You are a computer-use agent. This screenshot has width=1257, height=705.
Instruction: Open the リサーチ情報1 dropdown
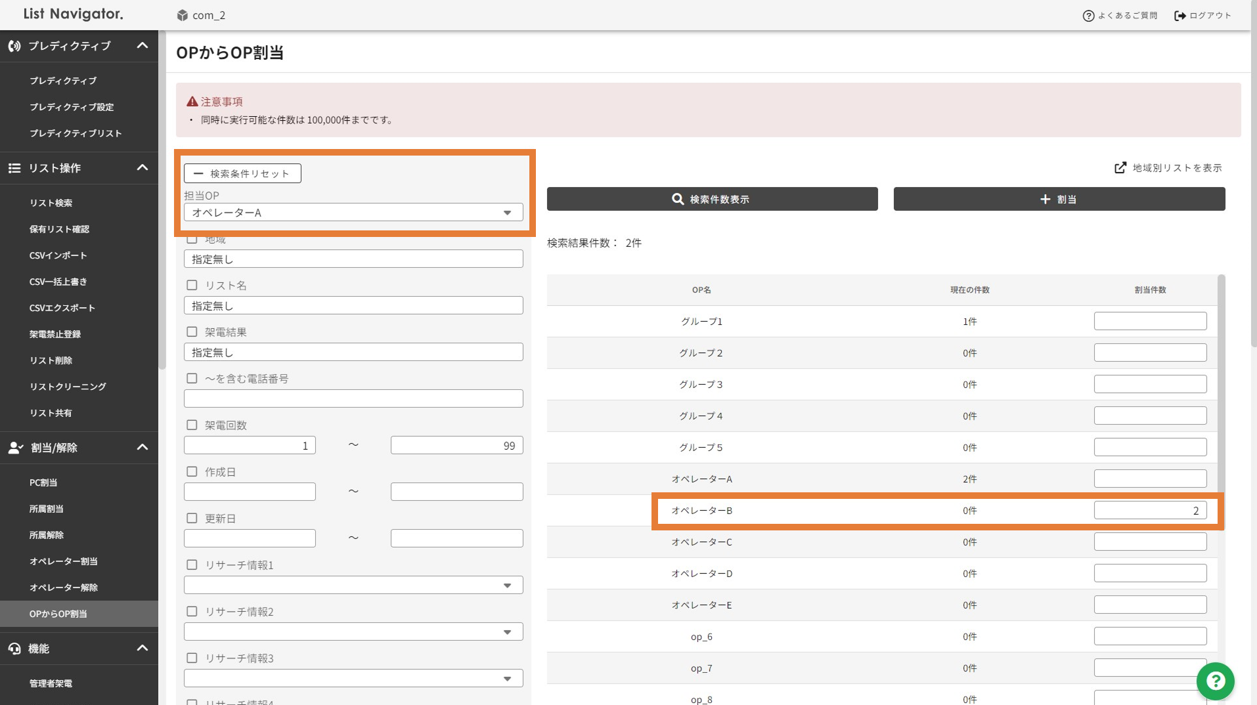353,585
